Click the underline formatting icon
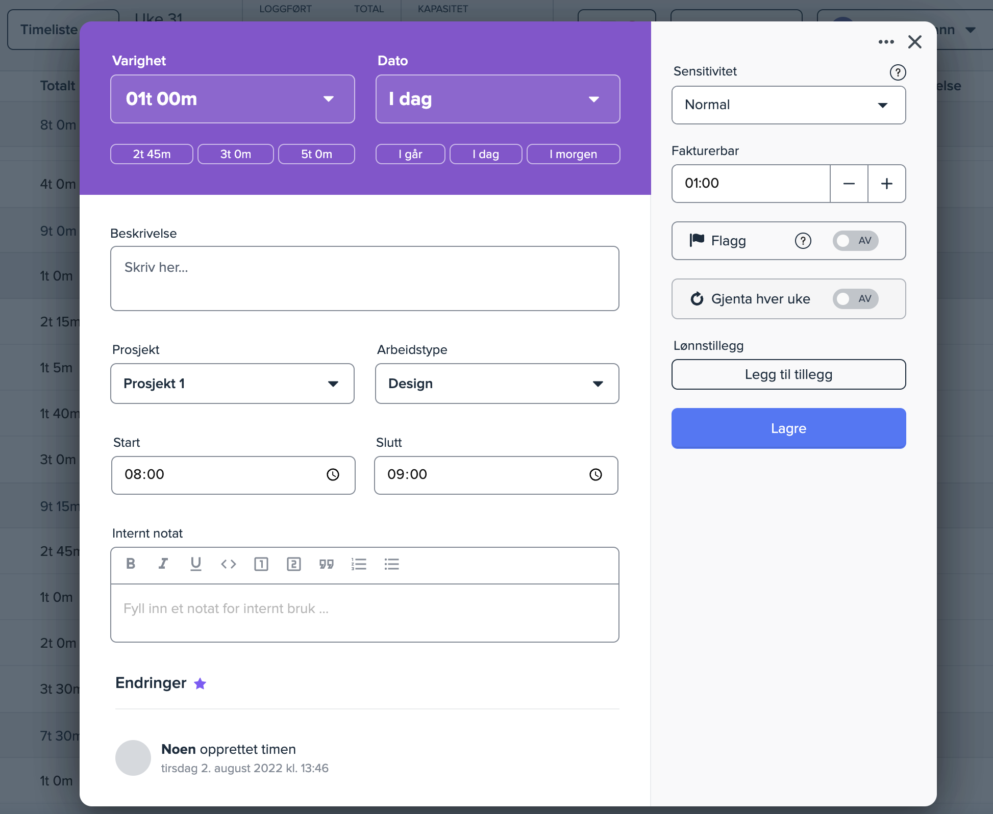Viewport: 993px width, 814px height. (195, 564)
